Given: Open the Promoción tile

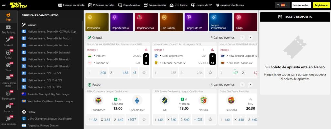Looking at the screenshot, I should pyautogui.click(x=97, y=22).
